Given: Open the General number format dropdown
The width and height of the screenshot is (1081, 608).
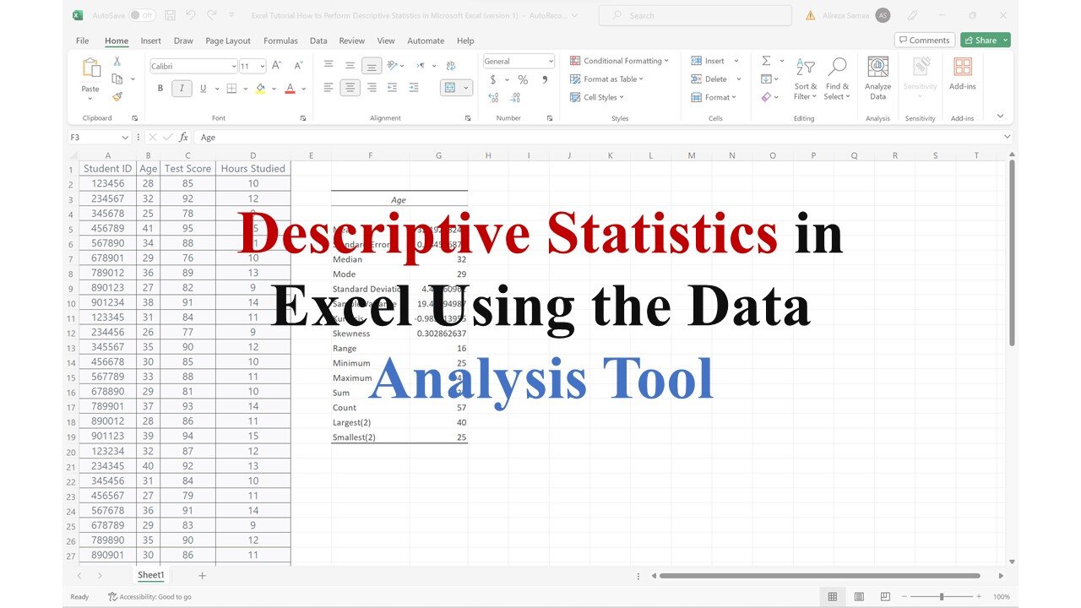Looking at the screenshot, I should [x=551, y=61].
